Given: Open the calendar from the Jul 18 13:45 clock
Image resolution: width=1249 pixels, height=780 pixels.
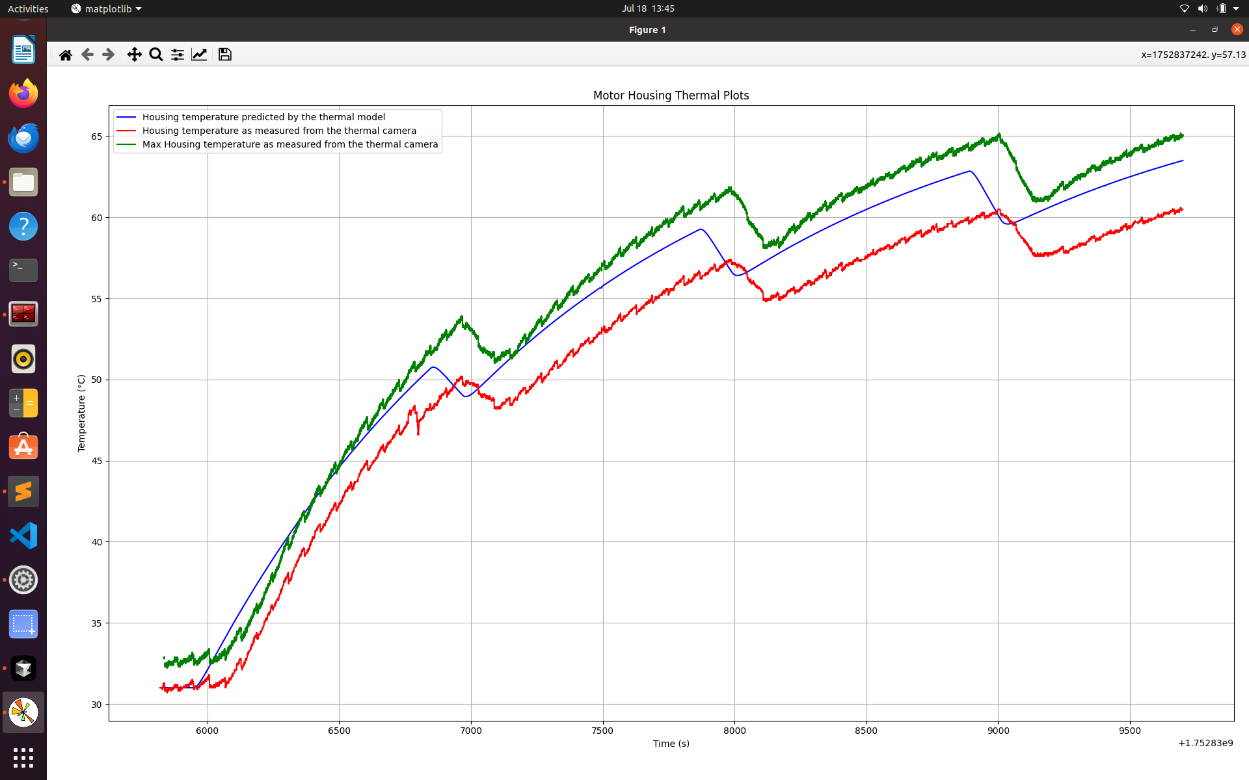Looking at the screenshot, I should tap(648, 8).
